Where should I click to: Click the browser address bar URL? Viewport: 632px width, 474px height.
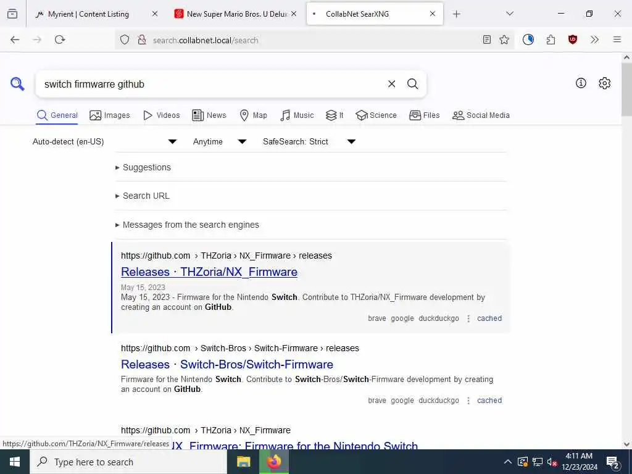(206, 40)
